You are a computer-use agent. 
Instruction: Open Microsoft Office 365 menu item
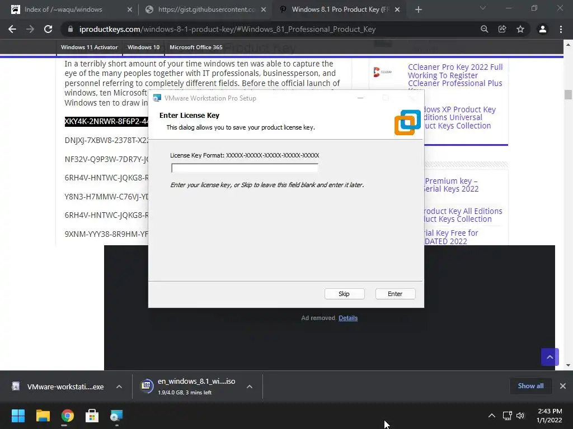tap(196, 47)
